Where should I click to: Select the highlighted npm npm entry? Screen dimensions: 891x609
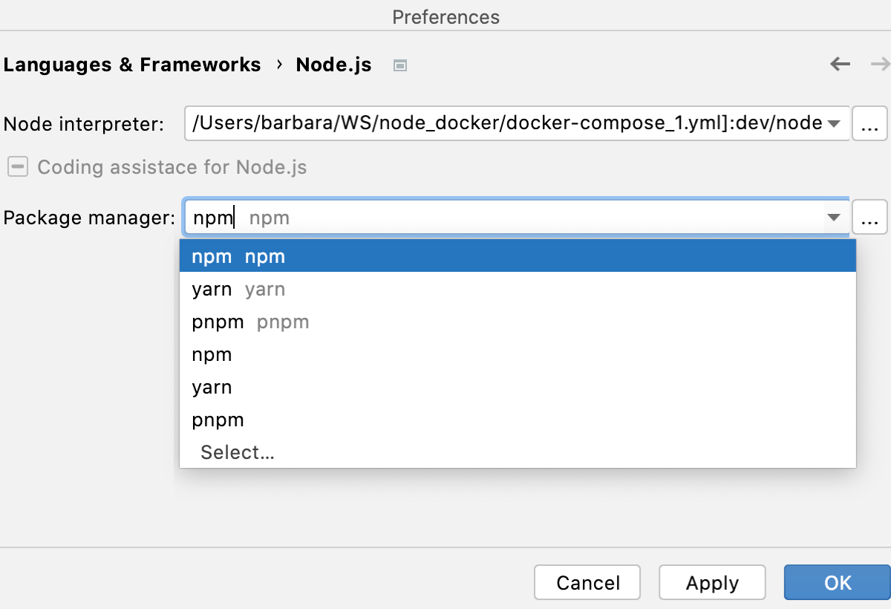pos(238,255)
